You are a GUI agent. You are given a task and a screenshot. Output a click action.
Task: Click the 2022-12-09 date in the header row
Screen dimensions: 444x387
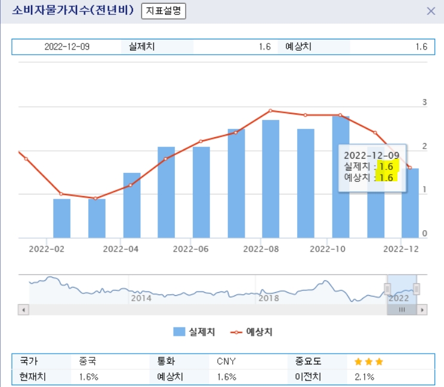point(67,47)
